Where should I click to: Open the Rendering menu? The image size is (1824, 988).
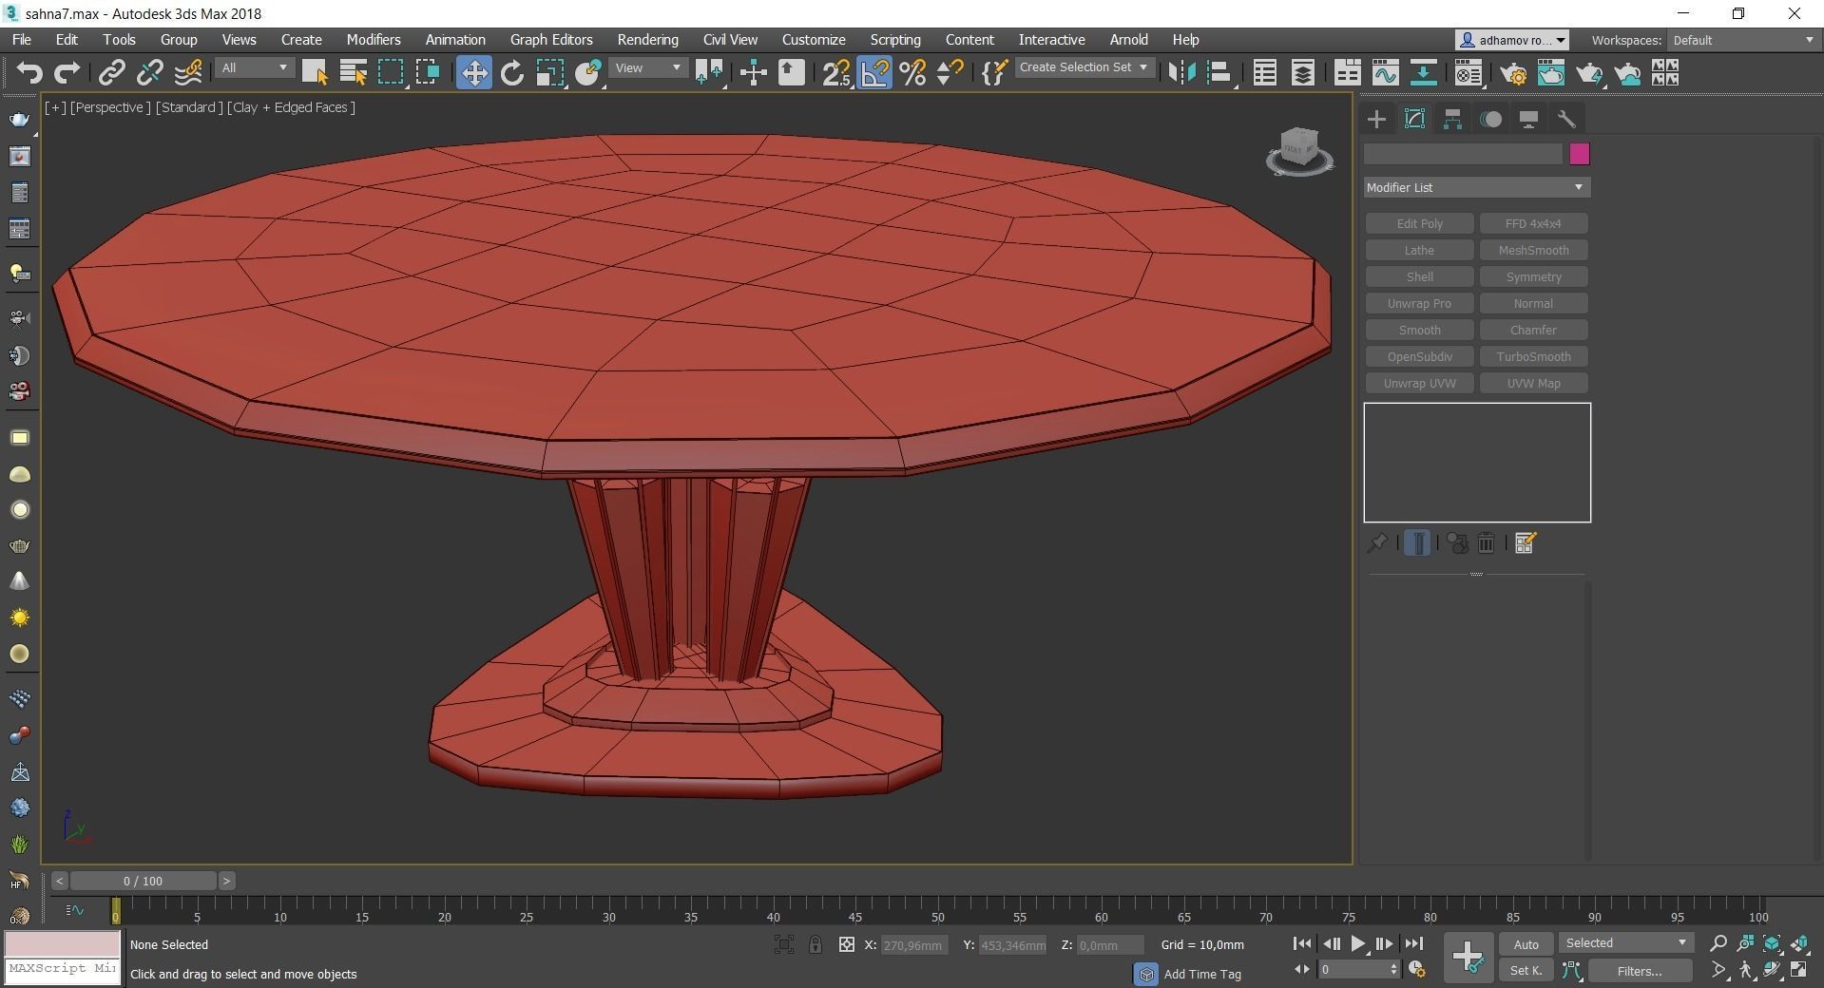point(647,40)
